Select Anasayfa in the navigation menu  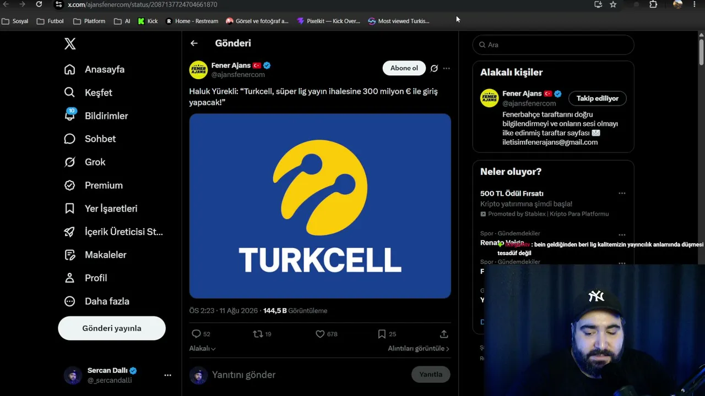[x=105, y=69]
